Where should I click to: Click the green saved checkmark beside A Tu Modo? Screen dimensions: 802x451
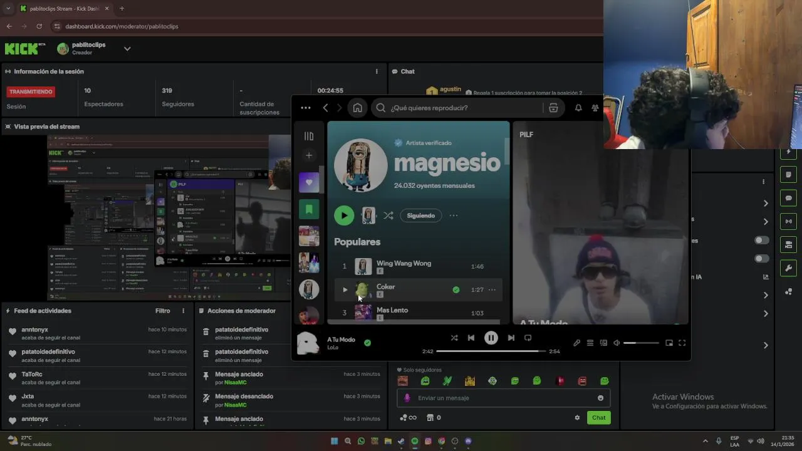pyautogui.click(x=367, y=343)
